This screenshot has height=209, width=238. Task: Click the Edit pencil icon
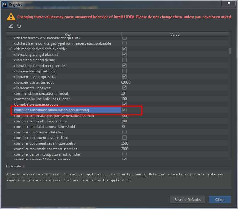click(10, 26)
